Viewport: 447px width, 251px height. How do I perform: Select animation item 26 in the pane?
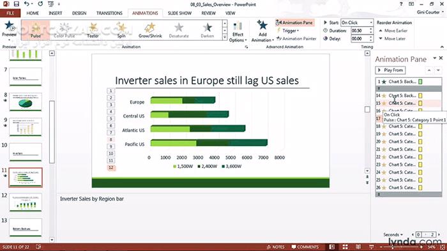tap(409, 188)
